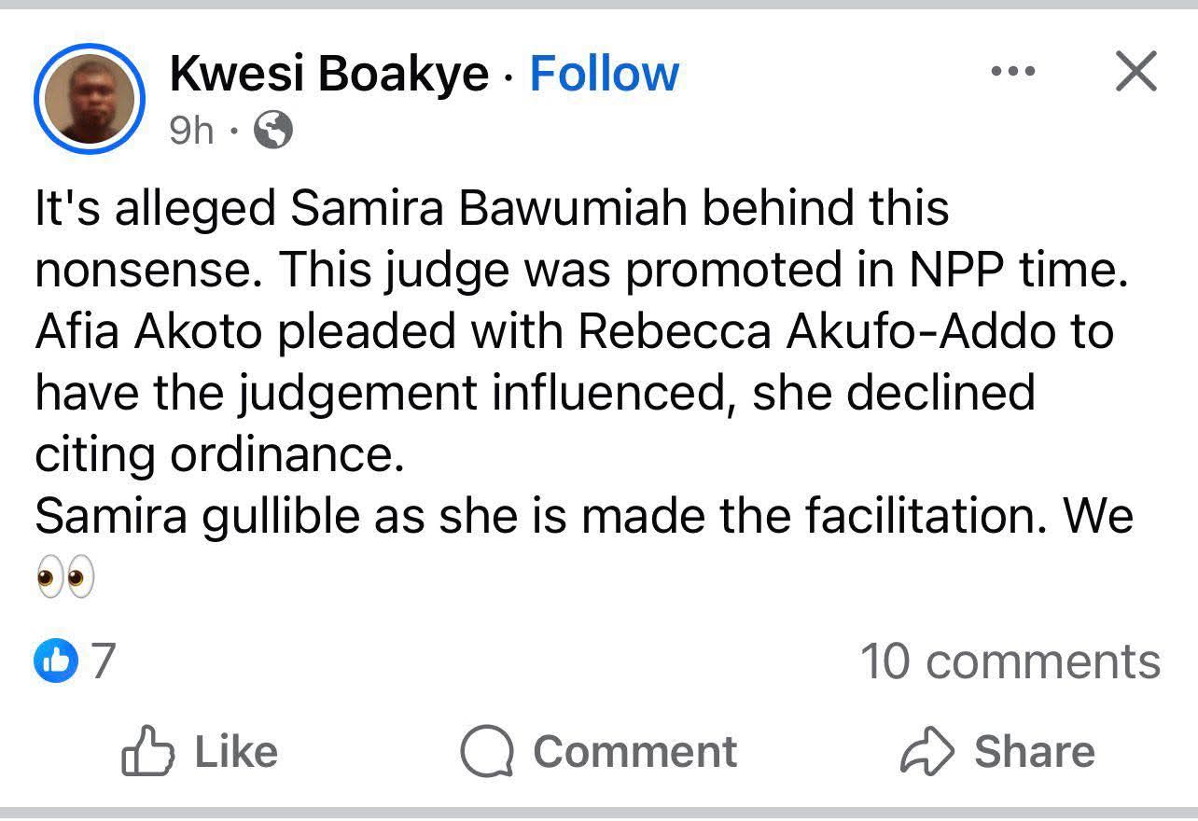
Task: Follow Kwesi Boakye
Action: [604, 75]
